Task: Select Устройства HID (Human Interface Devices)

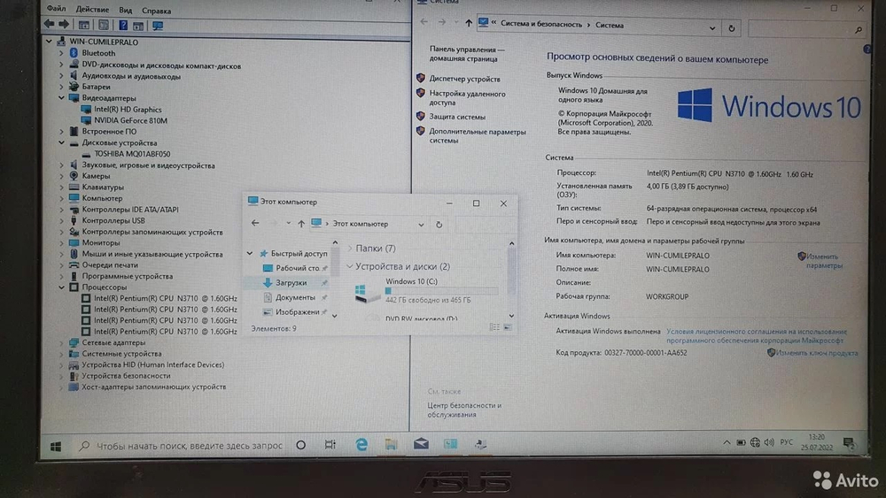Action: pyautogui.click(x=153, y=365)
